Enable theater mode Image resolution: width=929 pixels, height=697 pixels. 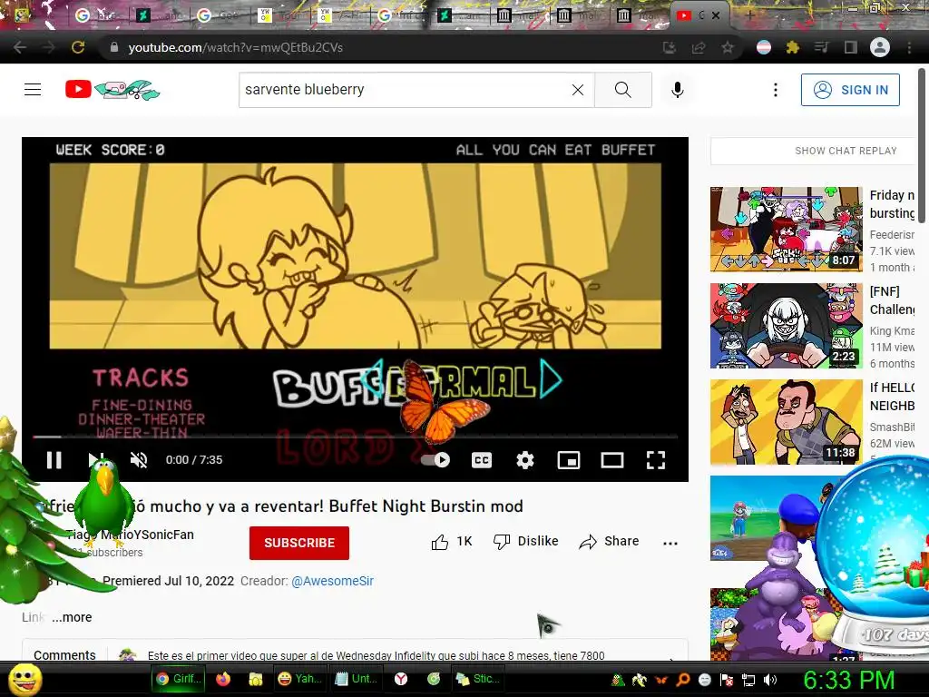coord(612,460)
